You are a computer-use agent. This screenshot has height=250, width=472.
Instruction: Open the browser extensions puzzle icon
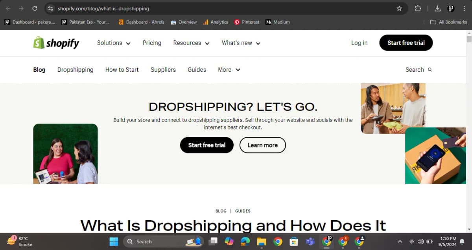pyautogui.click(x=418, y=8)
